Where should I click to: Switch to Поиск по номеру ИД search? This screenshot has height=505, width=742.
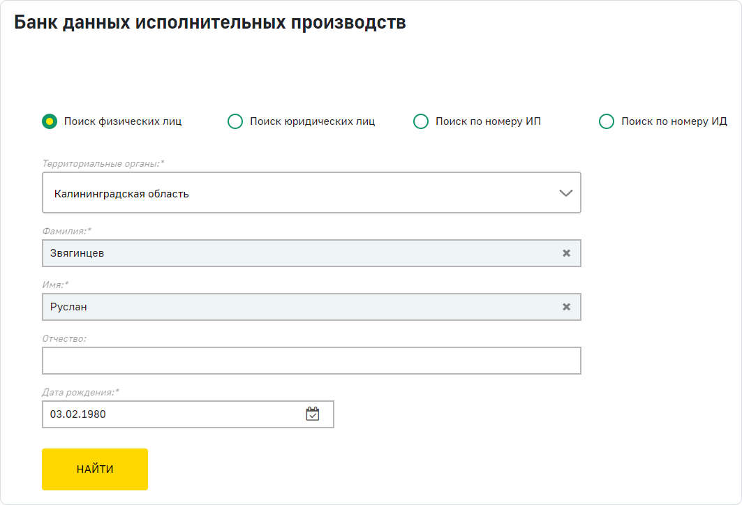click(607, 121)
